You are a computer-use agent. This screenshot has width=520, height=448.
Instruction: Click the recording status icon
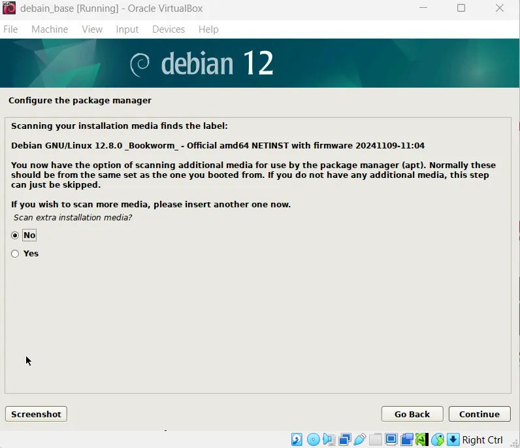pos(406,439)
